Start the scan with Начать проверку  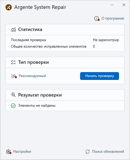click(x=100, y=76)
